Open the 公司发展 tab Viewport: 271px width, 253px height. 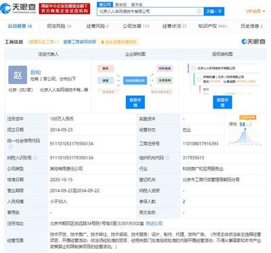click(136, 26)
